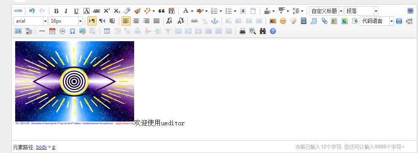
Task: Toggle bold formatting
Action: point(56,11)
